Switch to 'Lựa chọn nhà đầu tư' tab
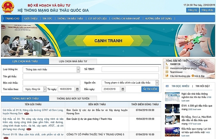Image resolution: width=216 pixels, height=139 pixels. pyautogui.click(x=73, y=61)
